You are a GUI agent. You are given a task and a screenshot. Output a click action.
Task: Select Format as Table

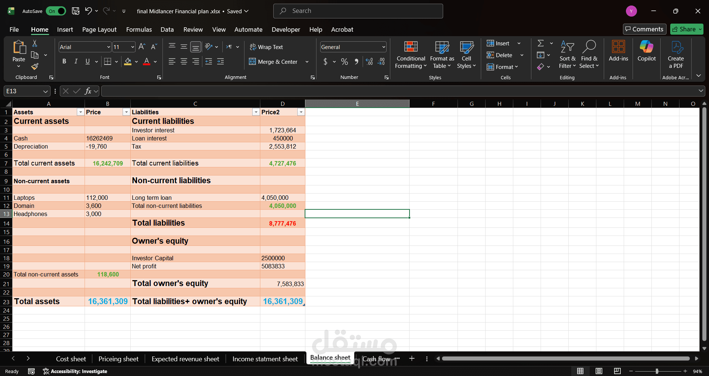(x=442, y=55)
